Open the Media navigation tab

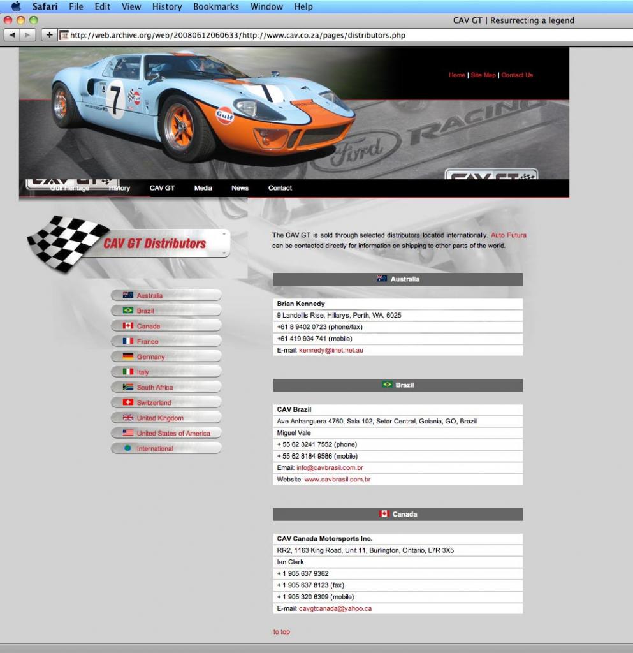point(203,188)
